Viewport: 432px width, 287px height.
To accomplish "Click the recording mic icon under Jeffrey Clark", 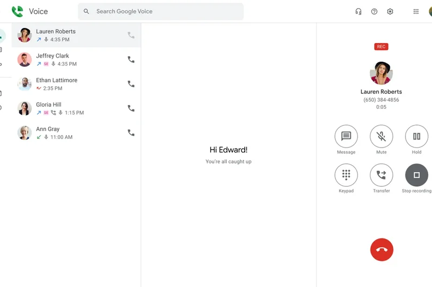I will point(53,64).
